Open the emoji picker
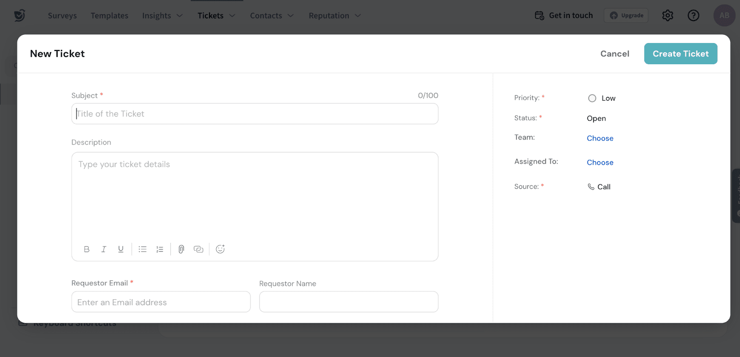This screenshot has width=740, height=357. pyautogui.click(x=220, y=249)
